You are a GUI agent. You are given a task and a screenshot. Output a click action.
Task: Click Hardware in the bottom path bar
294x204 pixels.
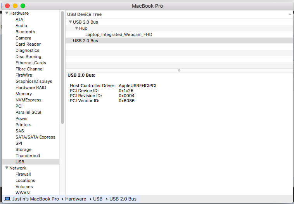click(x=76, y=199)
